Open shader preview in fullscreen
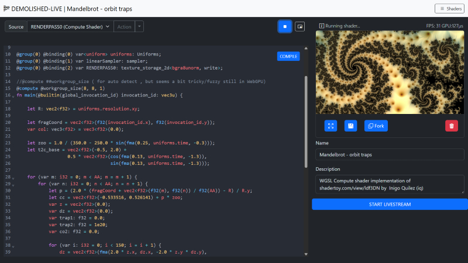The image size is (468, 263). [x=331, y=126]
